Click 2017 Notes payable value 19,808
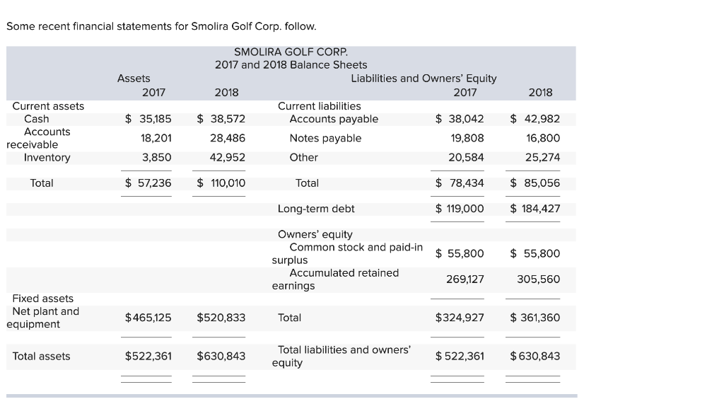The width and height of the screenshot is (724, 404). (x=467, y=138)
